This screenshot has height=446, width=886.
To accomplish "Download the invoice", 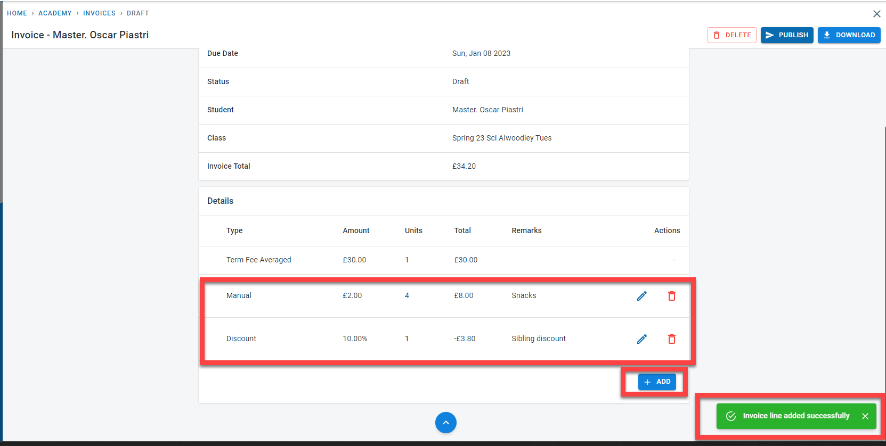I will pos(849,35).
